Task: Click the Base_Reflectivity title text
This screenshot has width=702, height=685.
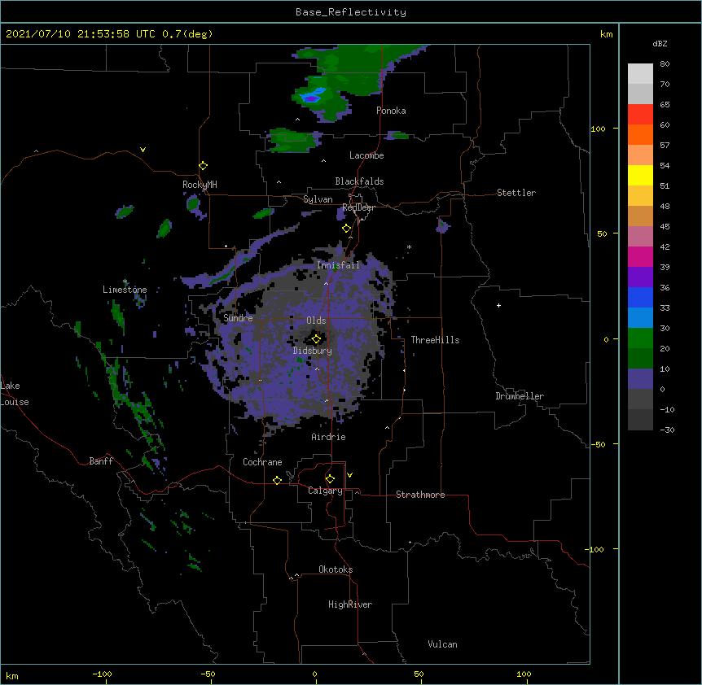Action: tap(350, 12)
